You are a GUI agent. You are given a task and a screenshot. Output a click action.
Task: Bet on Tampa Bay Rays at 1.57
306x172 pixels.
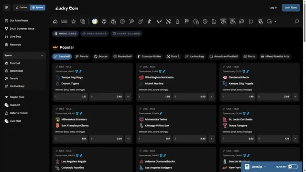coord(71,97)
